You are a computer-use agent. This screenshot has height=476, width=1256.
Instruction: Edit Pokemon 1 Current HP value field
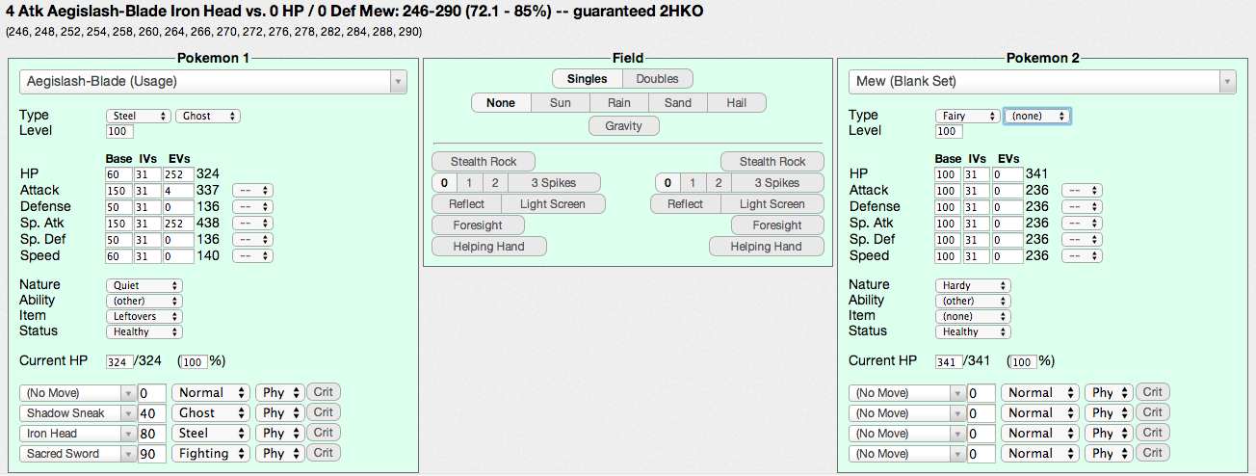pos(119,362)
